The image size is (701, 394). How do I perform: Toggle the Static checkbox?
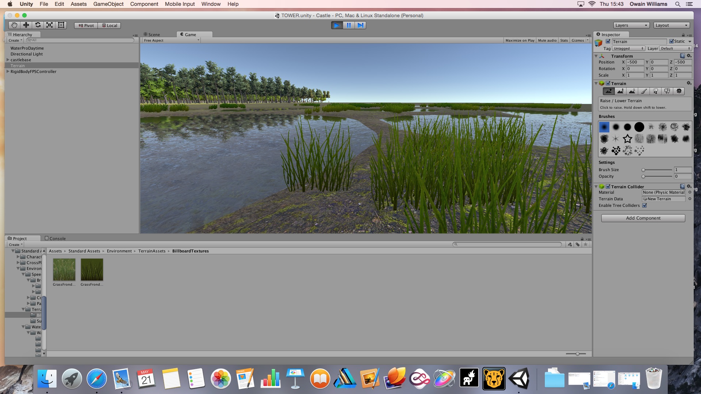click(x=671, y=41)
